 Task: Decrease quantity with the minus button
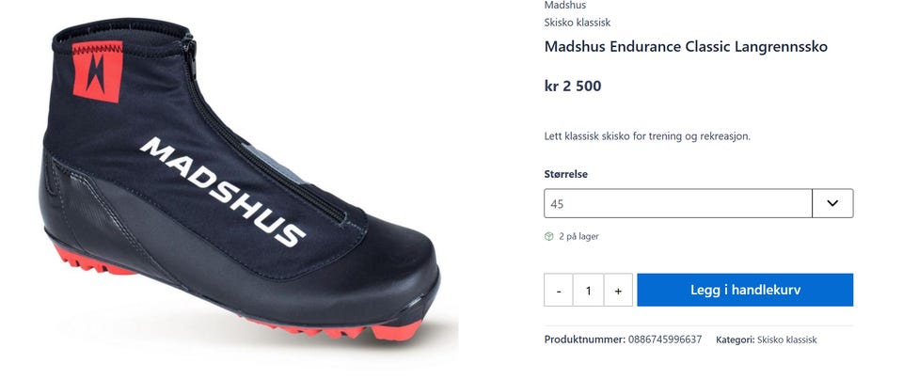point(559,290)
